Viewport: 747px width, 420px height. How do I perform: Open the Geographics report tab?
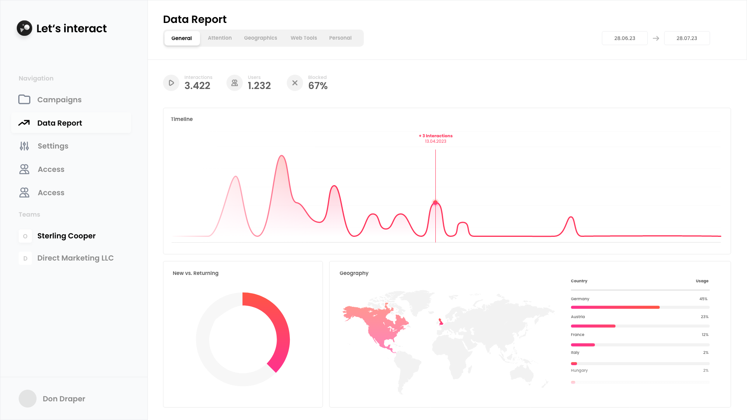click(x=260, y=38)
